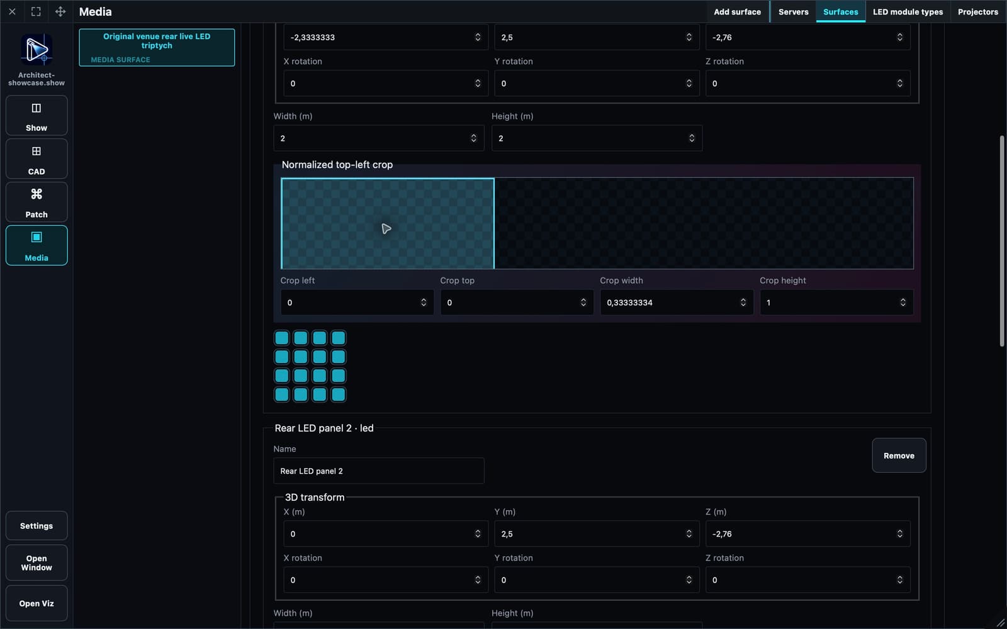Click the move window arrows icon
Screen dimensions: 1007x629
pyautogui.click(x=60, y=11)
